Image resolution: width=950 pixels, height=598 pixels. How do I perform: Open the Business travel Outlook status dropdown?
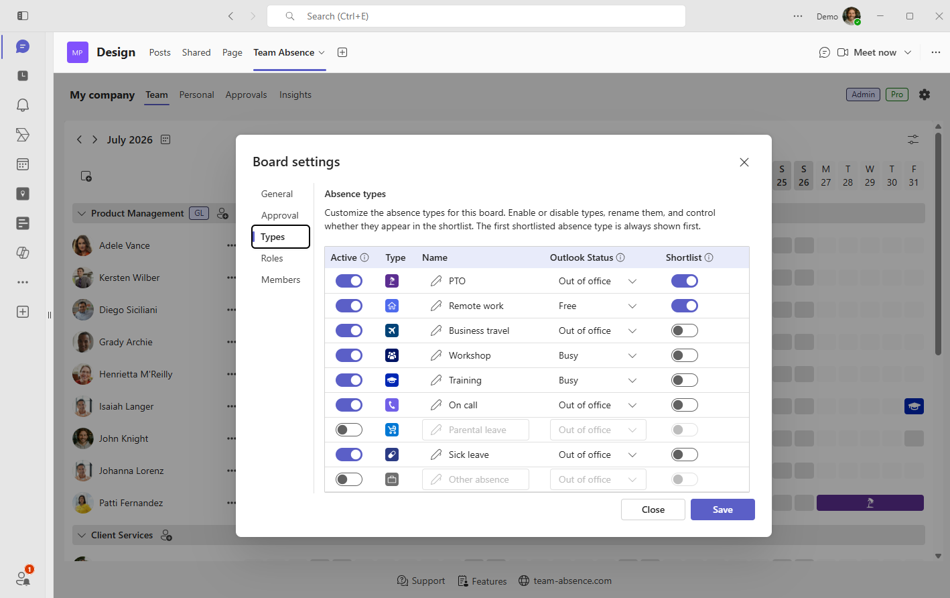[598, 331]
